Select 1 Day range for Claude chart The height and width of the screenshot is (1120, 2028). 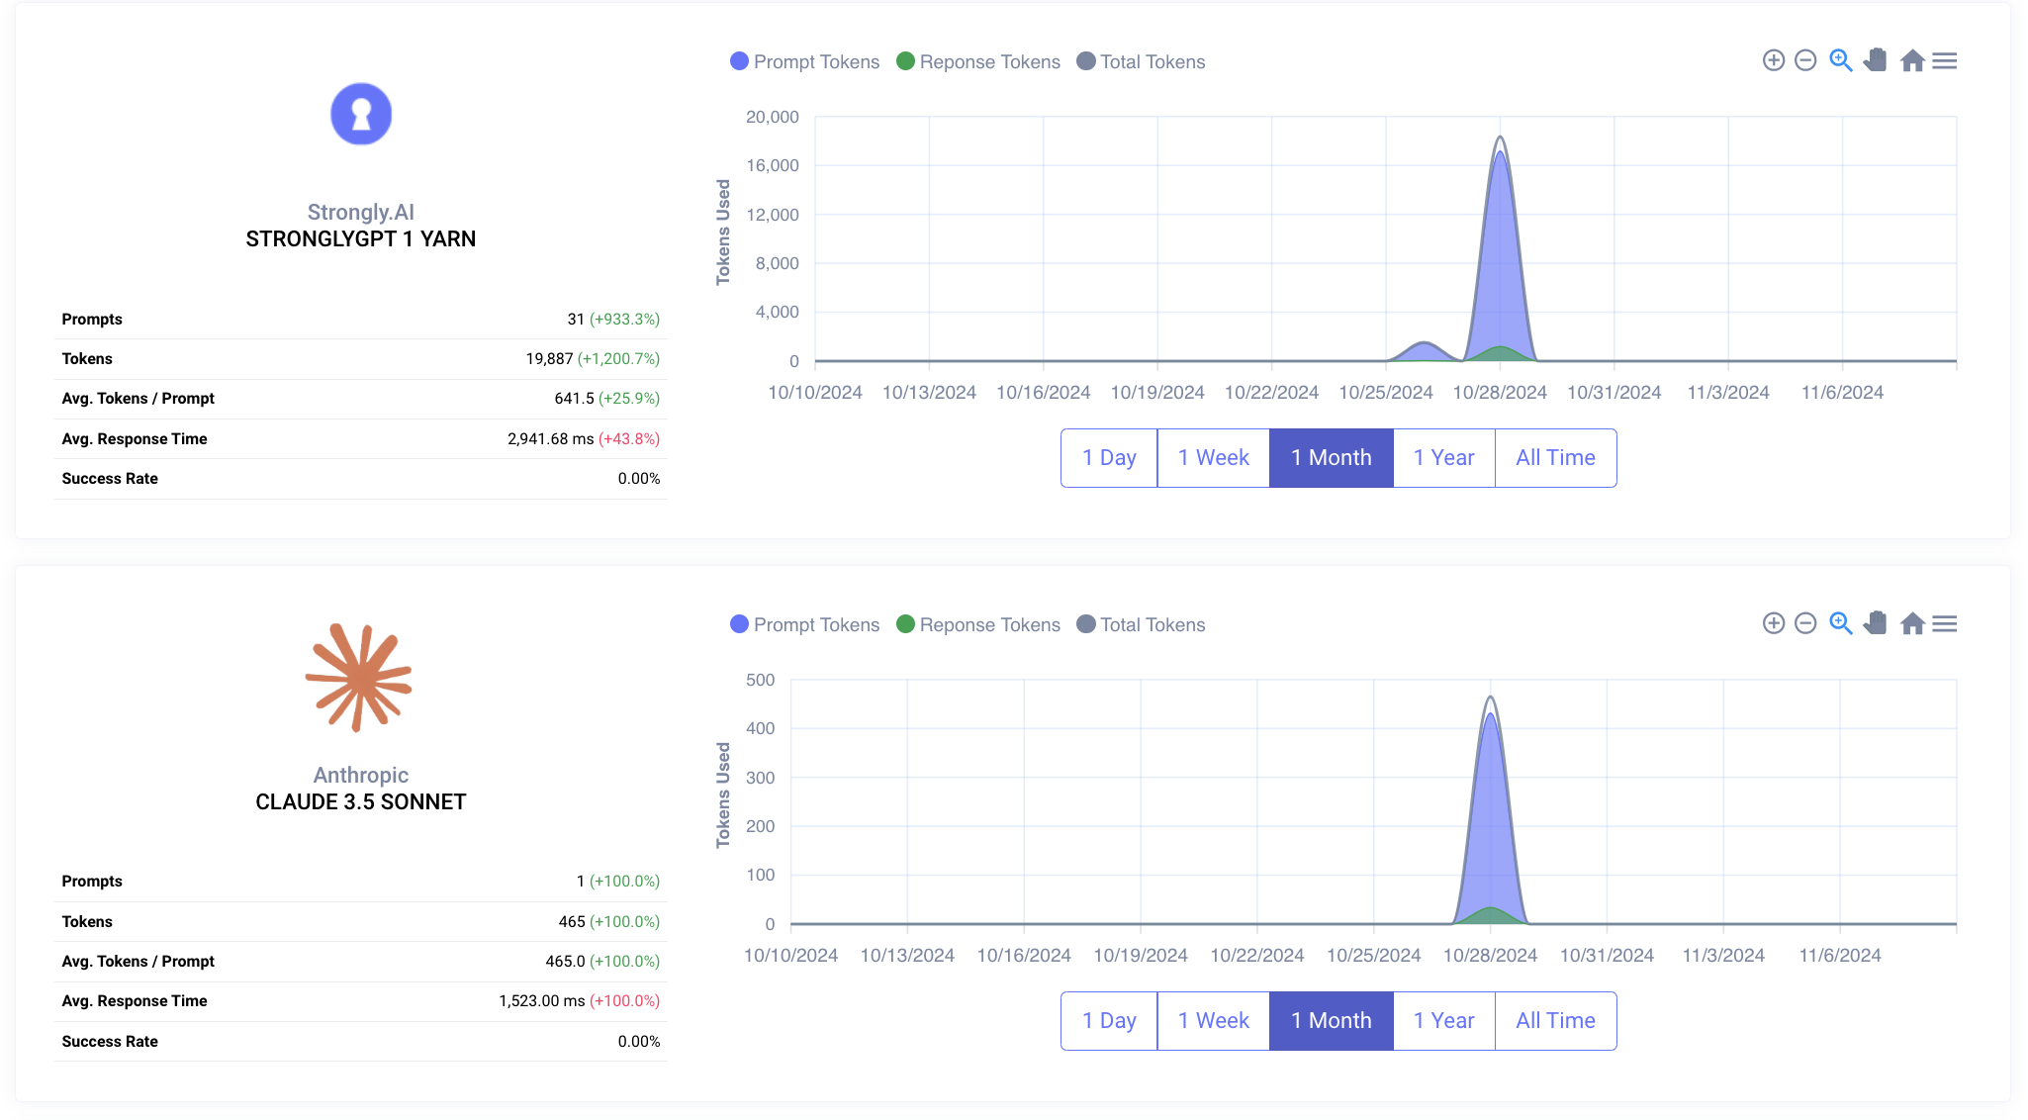click(x=1109, y=1021)
